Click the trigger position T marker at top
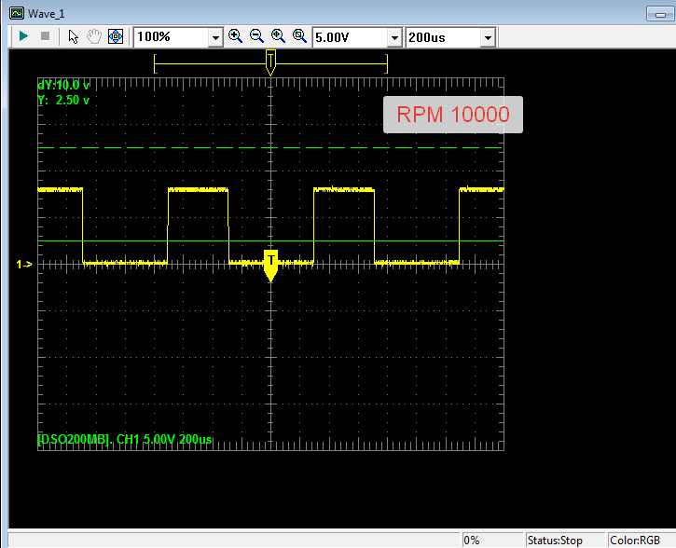This screenshot has width=676, height=548. coord(270,62)
